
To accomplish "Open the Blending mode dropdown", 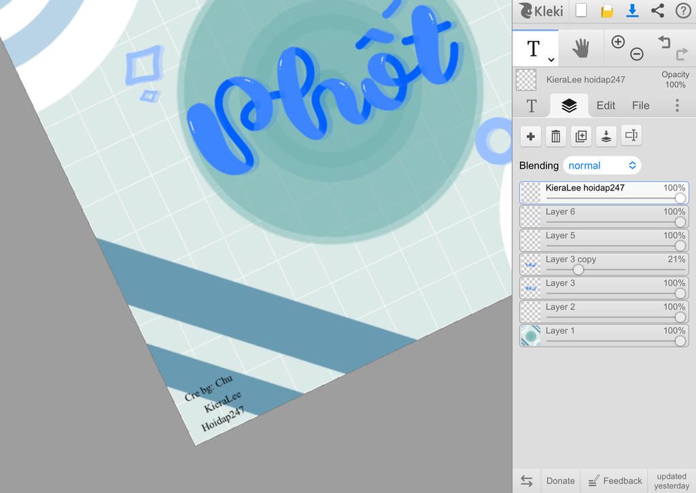I will [602, 166].
